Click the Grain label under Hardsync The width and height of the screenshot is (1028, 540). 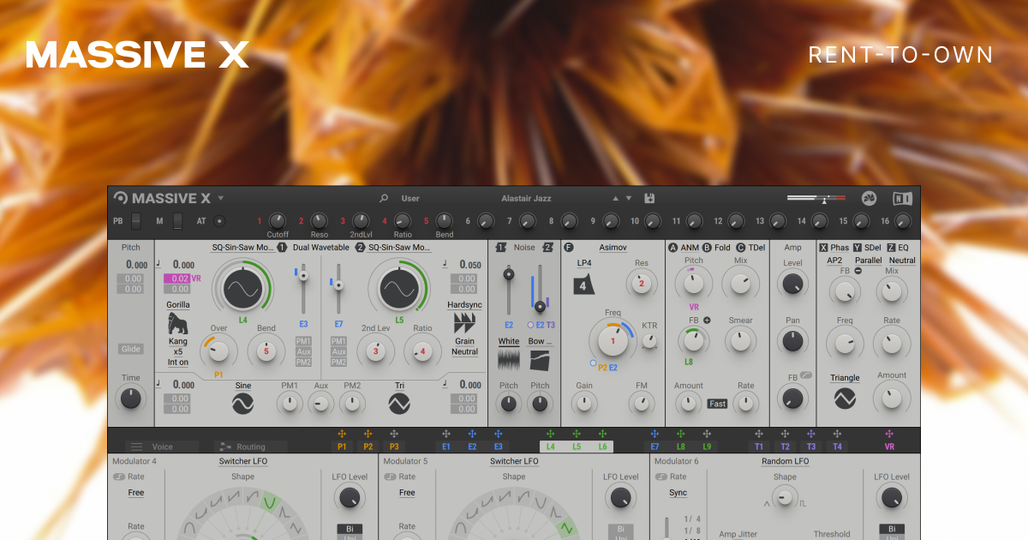464,341
